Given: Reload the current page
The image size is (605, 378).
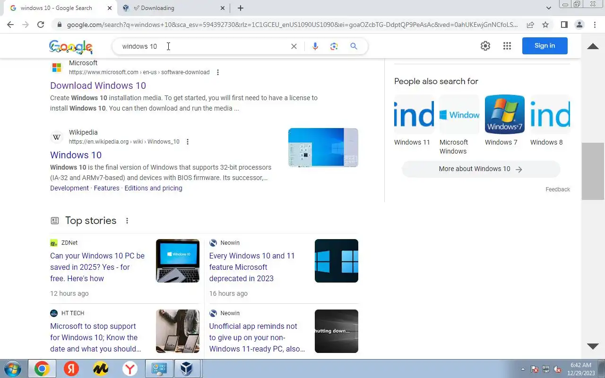Looking at the screenshot, I should 41,25.
